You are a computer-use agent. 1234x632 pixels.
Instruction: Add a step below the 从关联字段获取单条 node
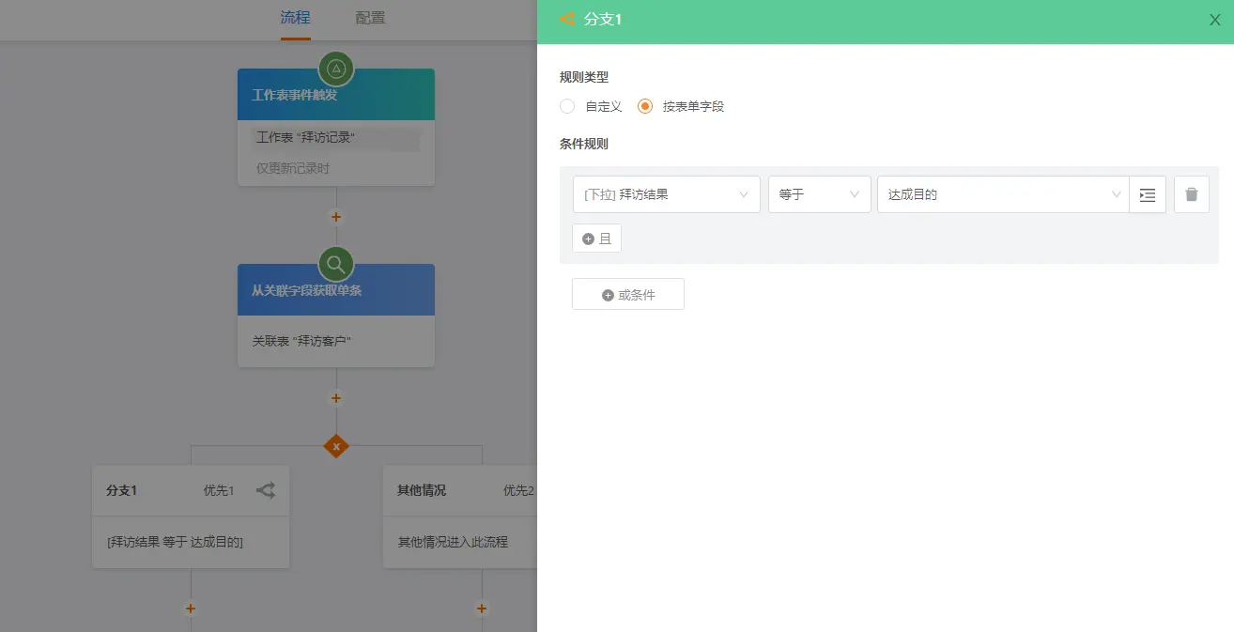tap(336, 398)
